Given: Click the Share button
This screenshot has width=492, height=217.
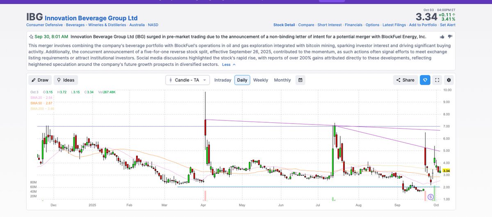Looking at the screenshot, I should point(405,80).
